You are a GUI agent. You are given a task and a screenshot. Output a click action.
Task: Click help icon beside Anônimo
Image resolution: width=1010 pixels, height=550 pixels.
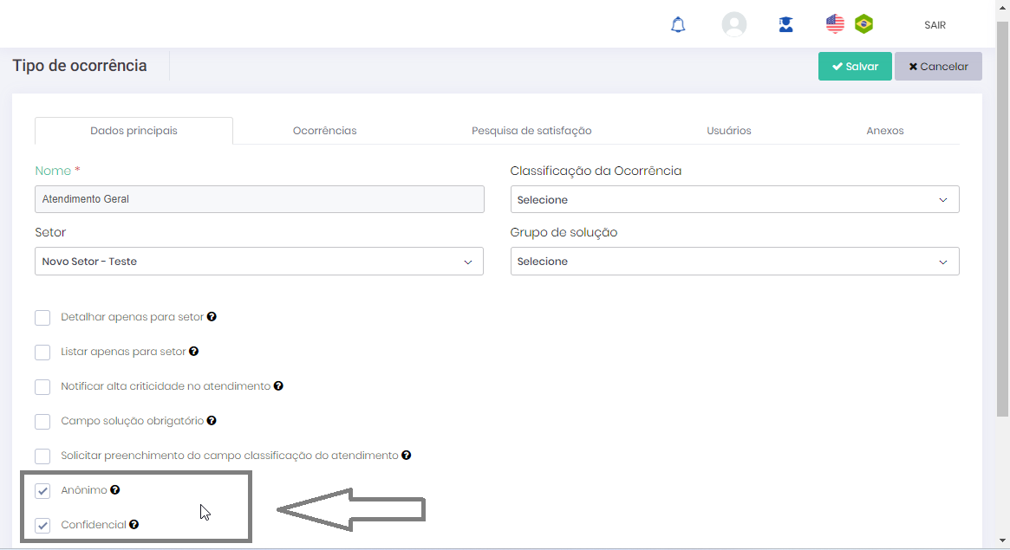pos(115,490)
